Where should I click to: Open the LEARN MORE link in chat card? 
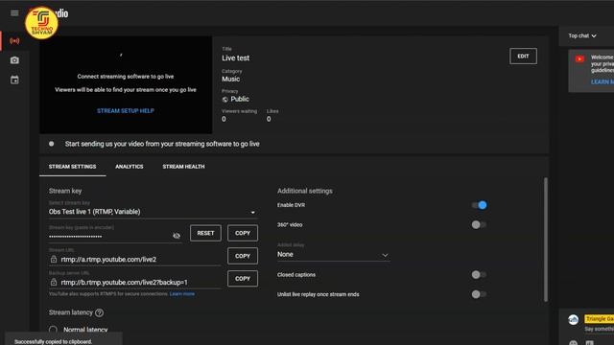(602, 81)
